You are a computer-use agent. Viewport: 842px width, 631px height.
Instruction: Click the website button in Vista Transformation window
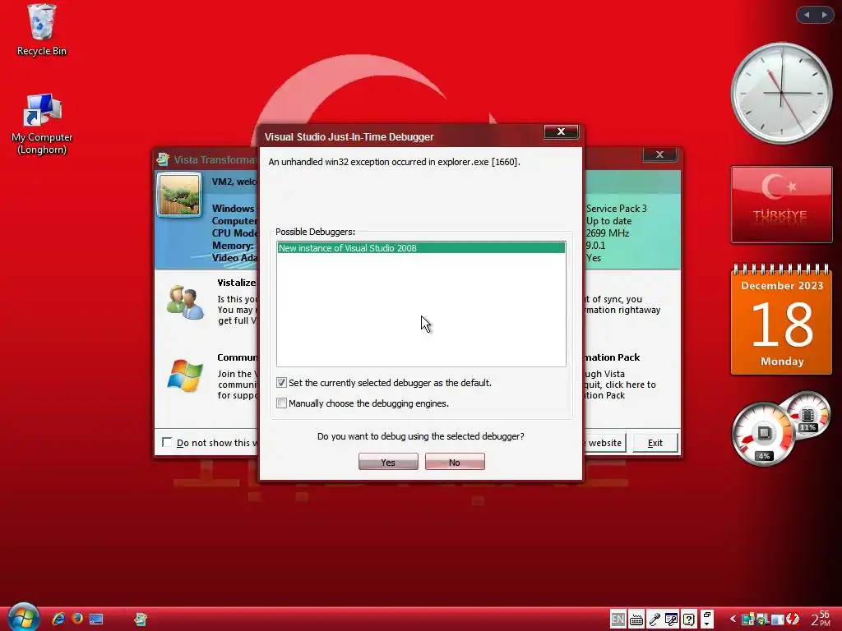(604, 443)
